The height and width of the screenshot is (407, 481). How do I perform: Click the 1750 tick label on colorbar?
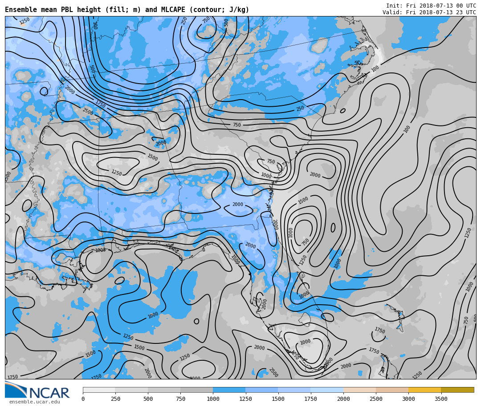(x=310, y=399)
